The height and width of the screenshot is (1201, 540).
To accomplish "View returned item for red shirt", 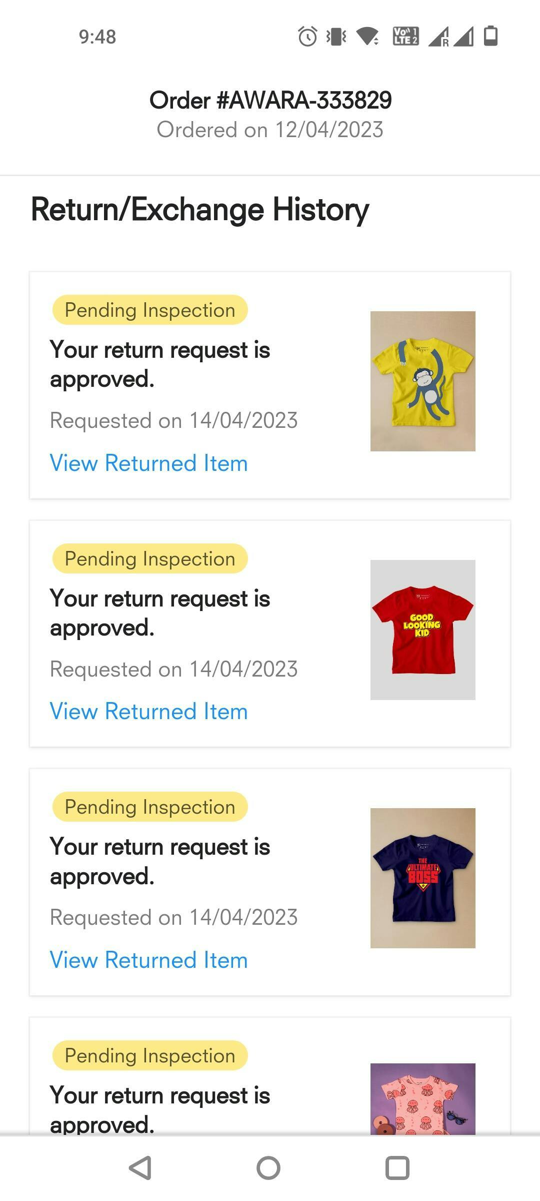I will [148, 711].
